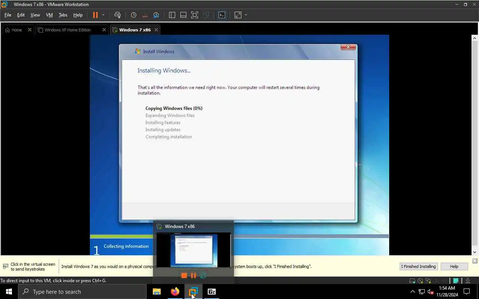Click the scroll up arrow on the VM view
The width and height of the screenshot is (479, 299).
coord(475,38)
